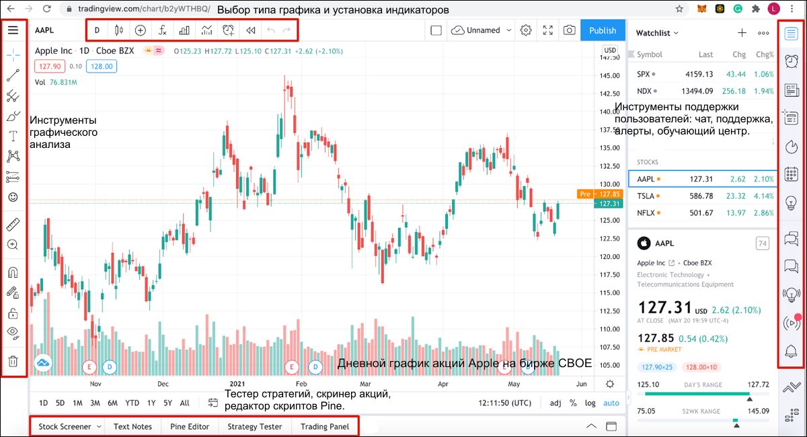The image size is (807, 437).
Task: Select the pitchfork tool
Action: tap(13, 96)
